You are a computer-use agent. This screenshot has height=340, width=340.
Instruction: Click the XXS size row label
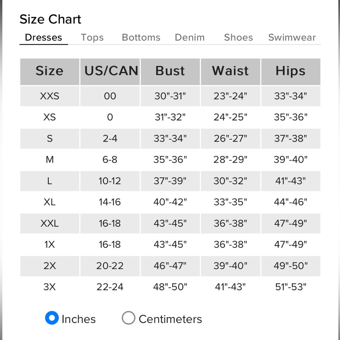pos(50,96)
